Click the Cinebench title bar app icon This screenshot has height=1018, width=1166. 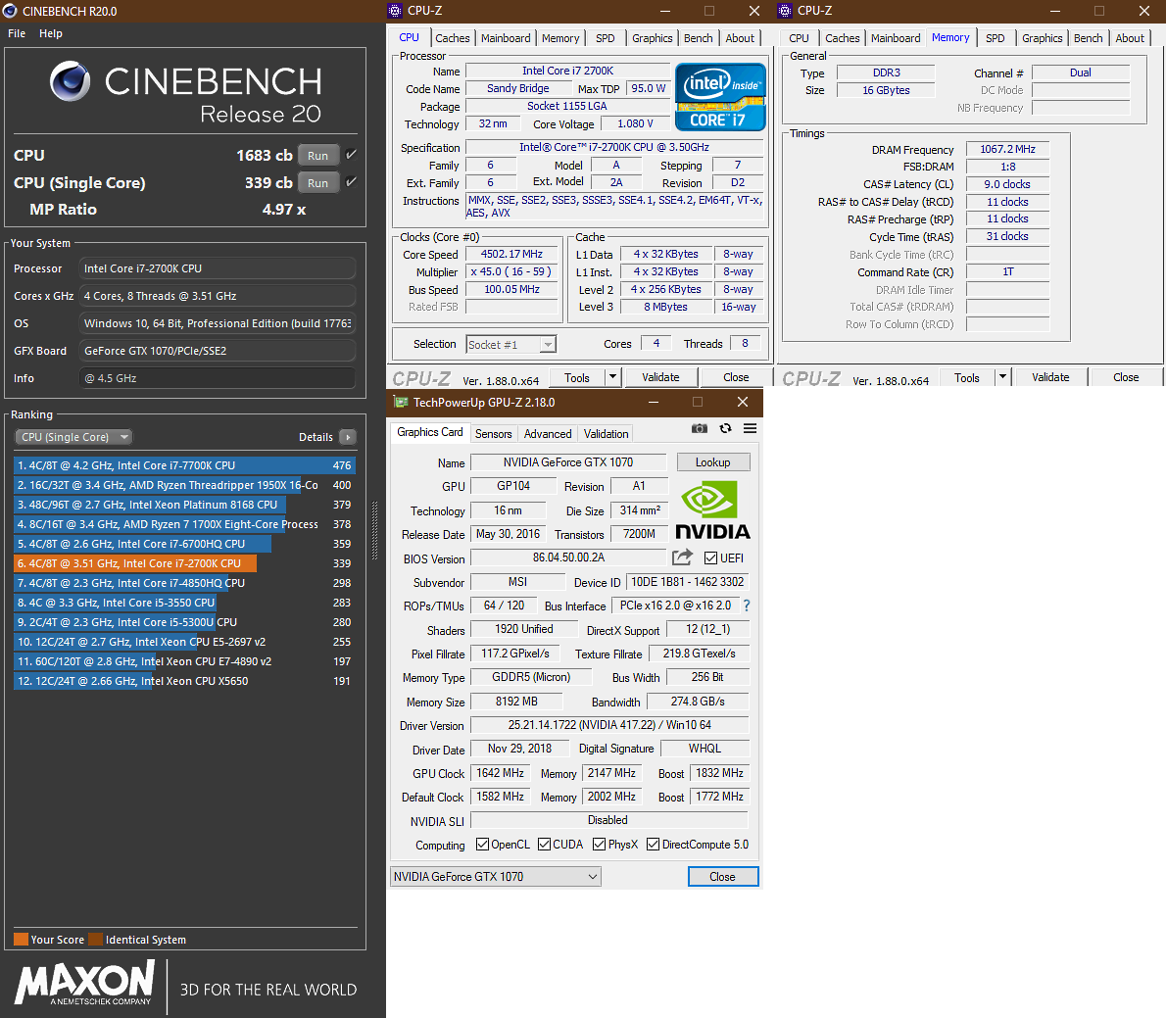(10, 11)
